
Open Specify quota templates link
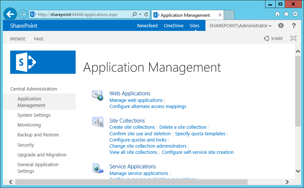[200, 134]
